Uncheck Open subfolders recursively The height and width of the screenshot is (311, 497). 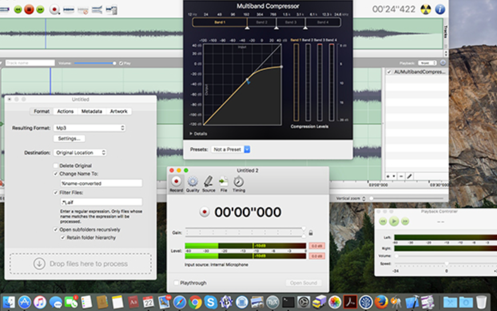coord(56,230)
